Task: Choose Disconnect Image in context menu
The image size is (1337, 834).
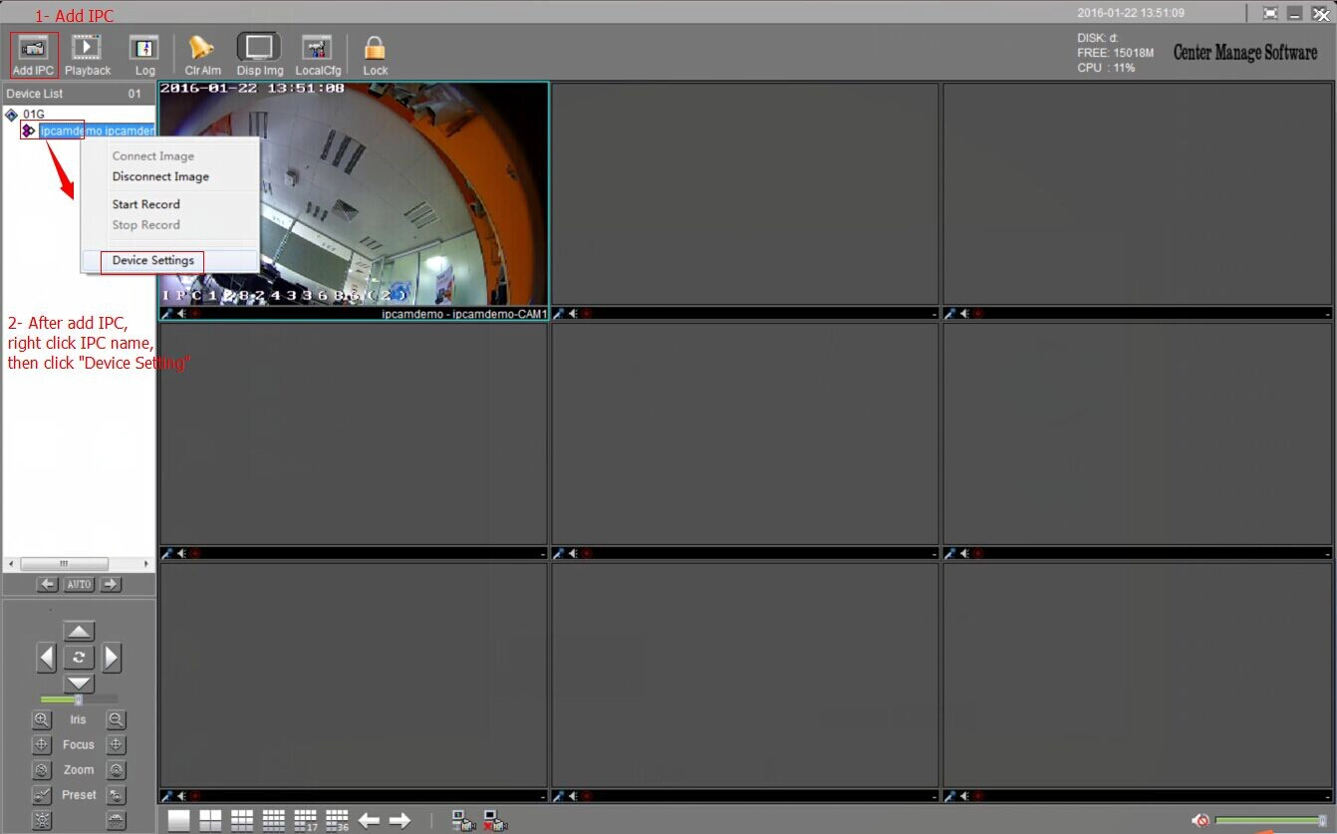Action: 160,176
